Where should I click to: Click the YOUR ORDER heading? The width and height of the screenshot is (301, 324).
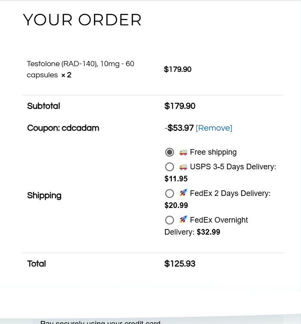pos(82,20)
